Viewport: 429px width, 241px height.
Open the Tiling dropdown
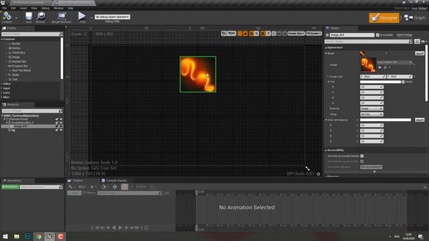[371, 114]
